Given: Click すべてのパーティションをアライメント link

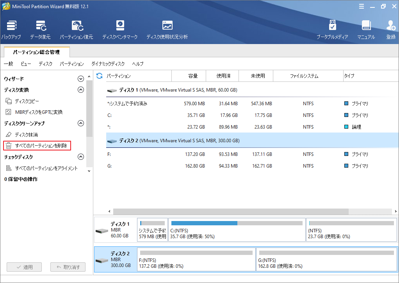Looking at the screenshot, I should [46, 168].
